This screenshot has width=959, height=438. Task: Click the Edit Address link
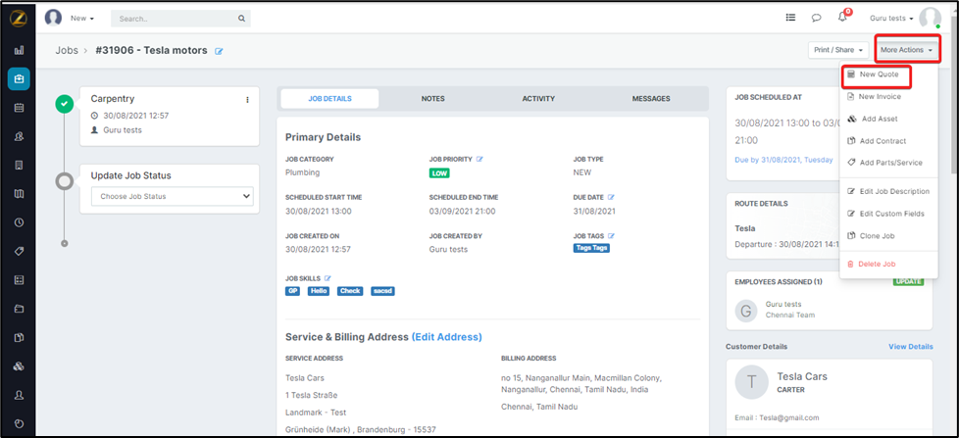click(446, 337)
